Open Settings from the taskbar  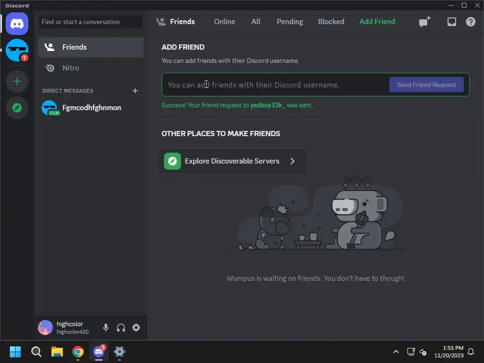(120, 352)
